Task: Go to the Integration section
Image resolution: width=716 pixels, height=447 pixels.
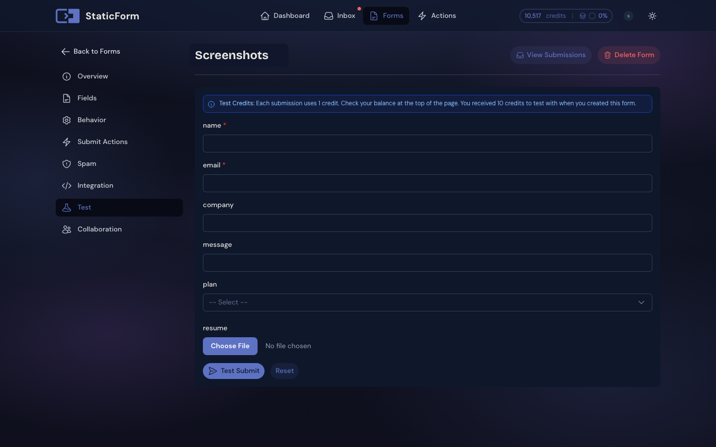Action: click(x=119, y=186)
